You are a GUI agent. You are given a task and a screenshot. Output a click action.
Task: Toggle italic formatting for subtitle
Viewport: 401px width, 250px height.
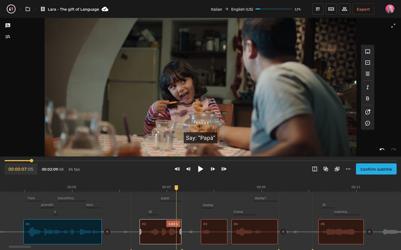pos(368,87)
